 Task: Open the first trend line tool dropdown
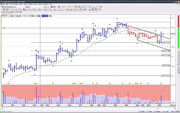69,10
